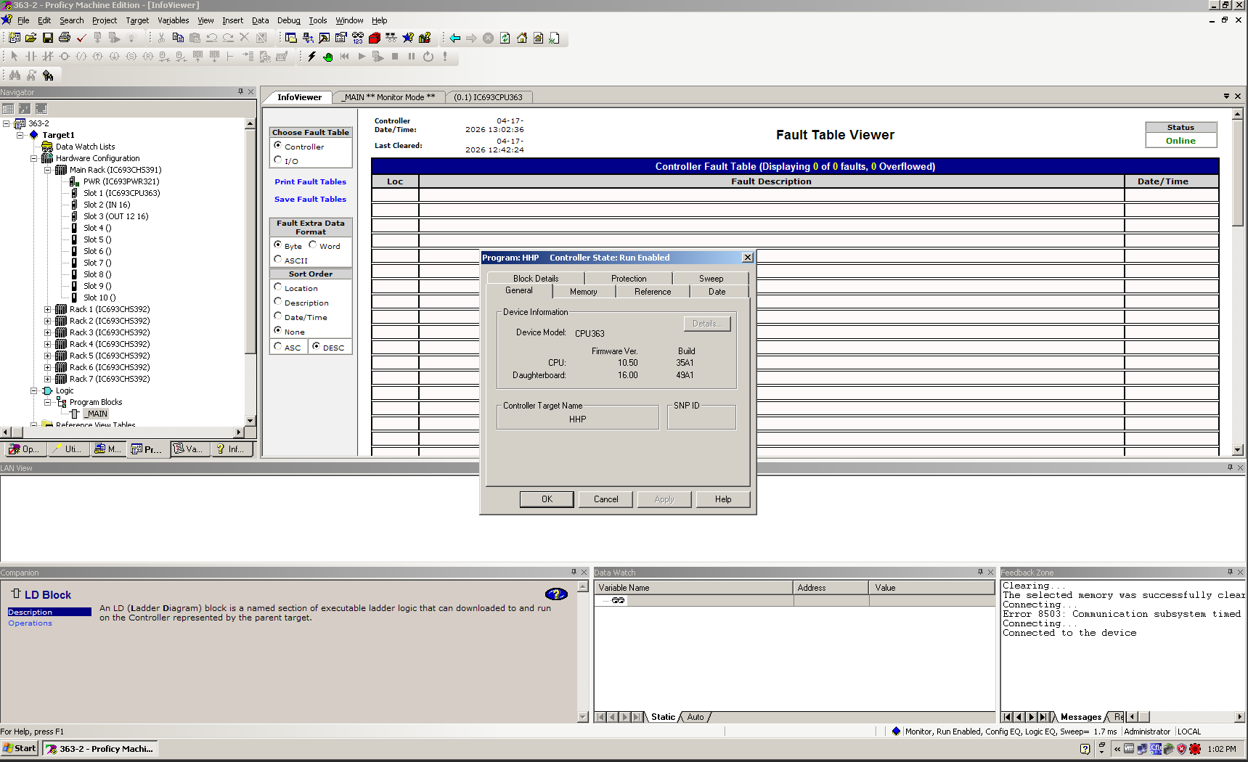Collapse the Main Rack tree node

48,170
